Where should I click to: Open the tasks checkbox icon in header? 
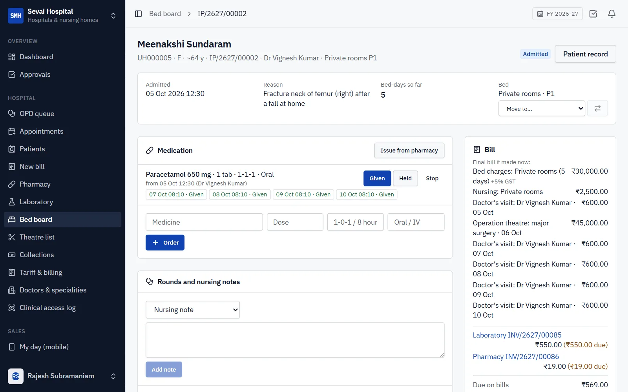pos(593,14)
